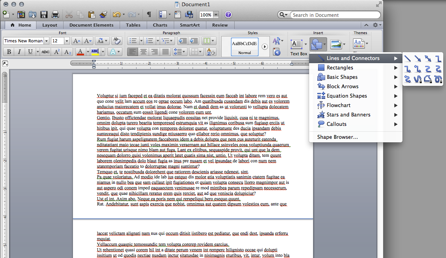Open the font size dropdown
446x258 pixels.
coord(67,41)
